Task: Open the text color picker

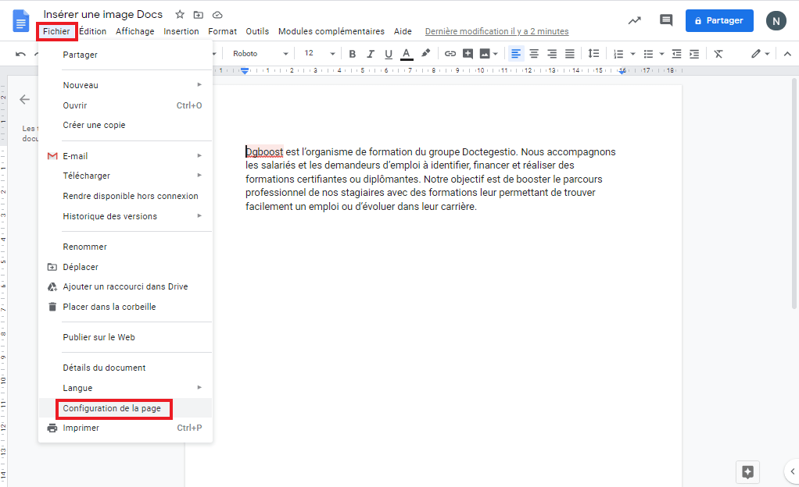Action: click(407, 53)
